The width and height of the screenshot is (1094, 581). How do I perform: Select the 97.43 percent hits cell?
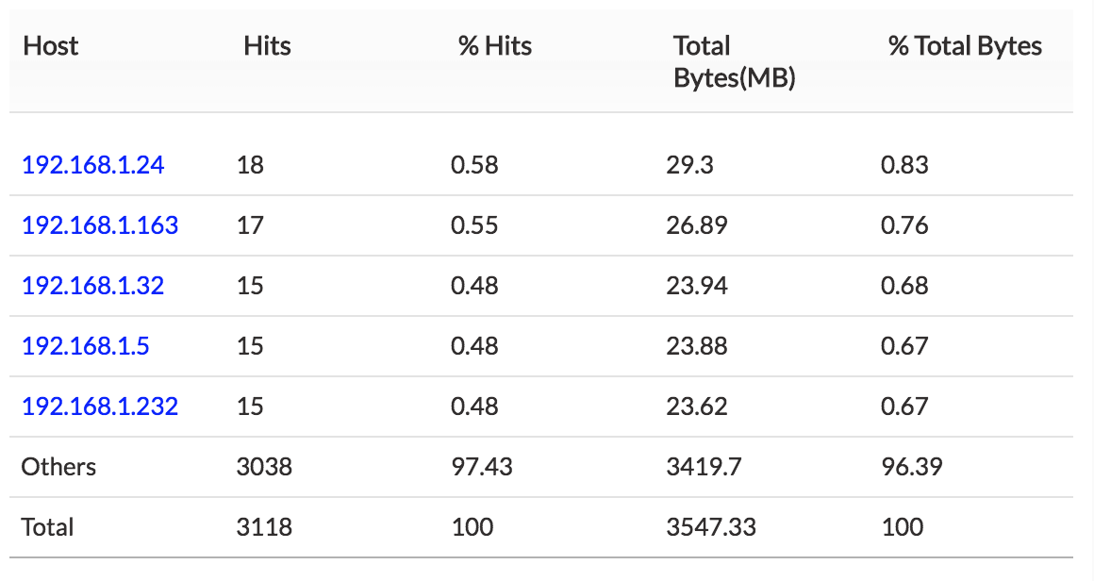pos(481,467)
